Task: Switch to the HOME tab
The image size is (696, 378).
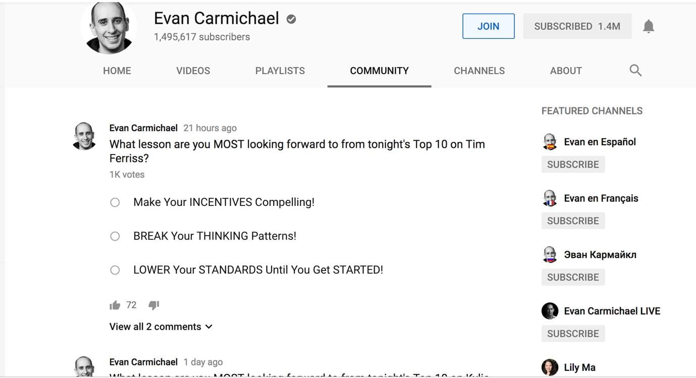Action: (117, 71)
